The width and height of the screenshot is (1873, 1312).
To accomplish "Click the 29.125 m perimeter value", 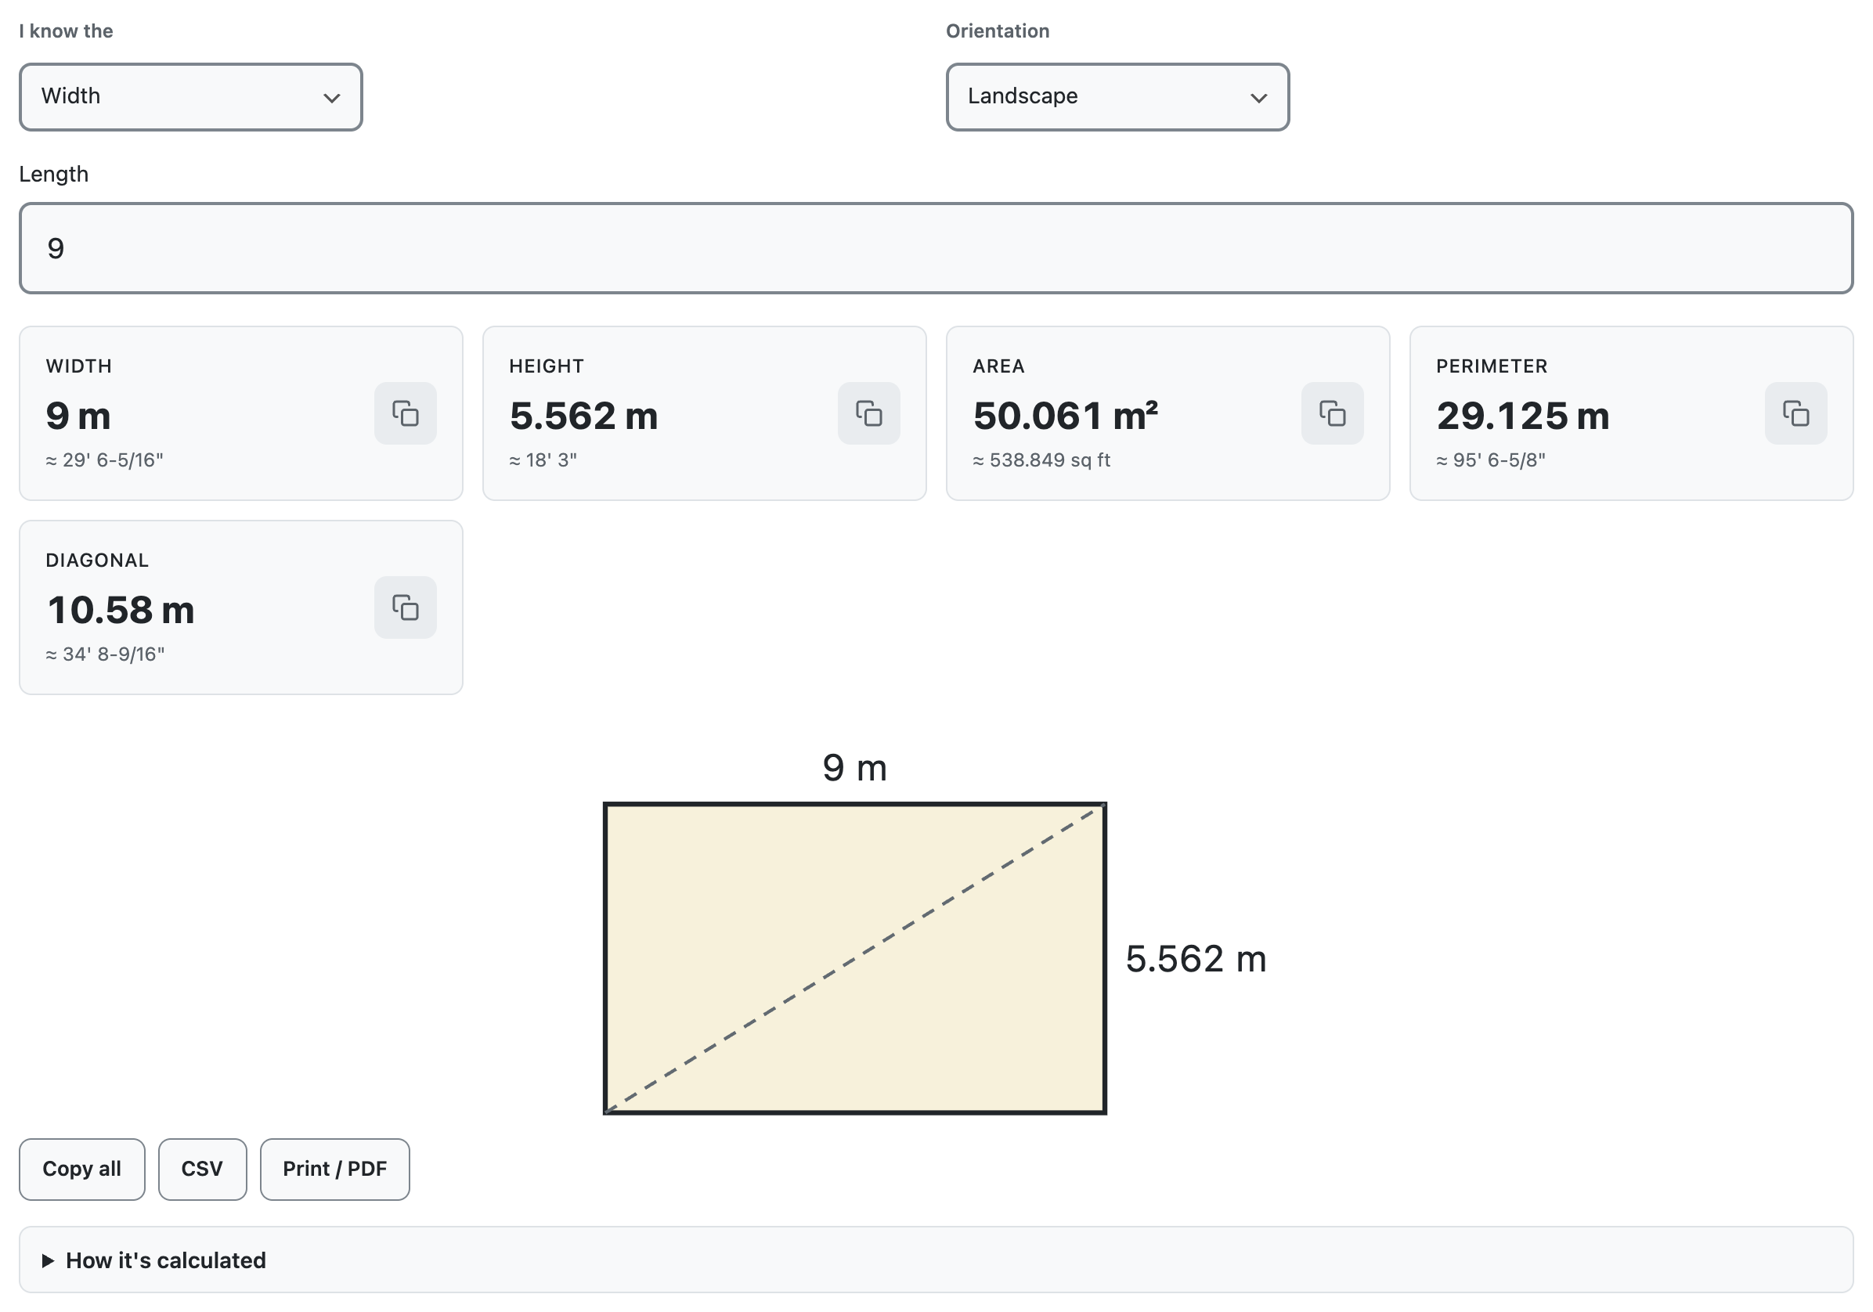I will [x=1523, y=416].
